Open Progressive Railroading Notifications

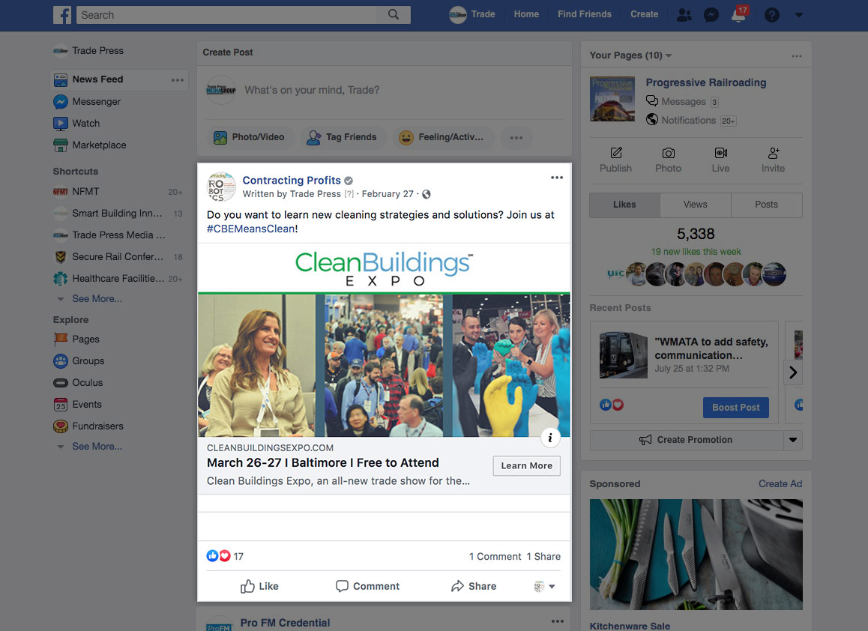click(x=691, y=120)
